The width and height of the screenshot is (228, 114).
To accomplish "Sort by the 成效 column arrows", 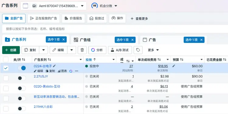I will click(x=128, y=61).
